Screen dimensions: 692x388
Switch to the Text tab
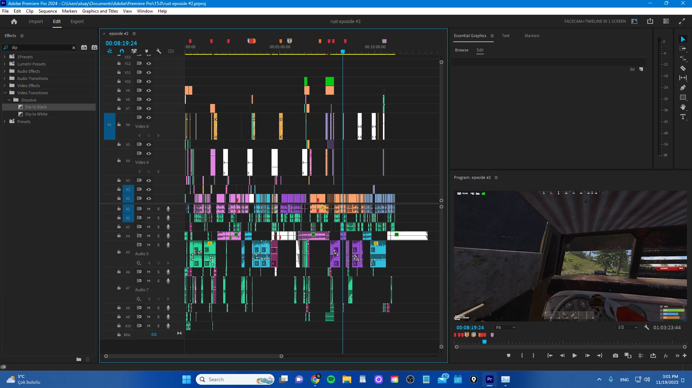(x=506, y=36)
